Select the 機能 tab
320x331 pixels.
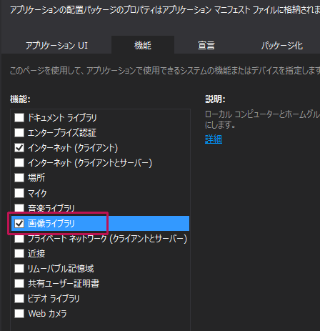pos(143,45)
